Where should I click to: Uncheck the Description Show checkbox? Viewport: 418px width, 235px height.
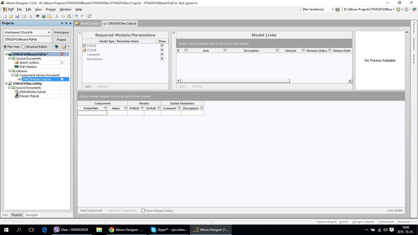(x=162, y=59)
